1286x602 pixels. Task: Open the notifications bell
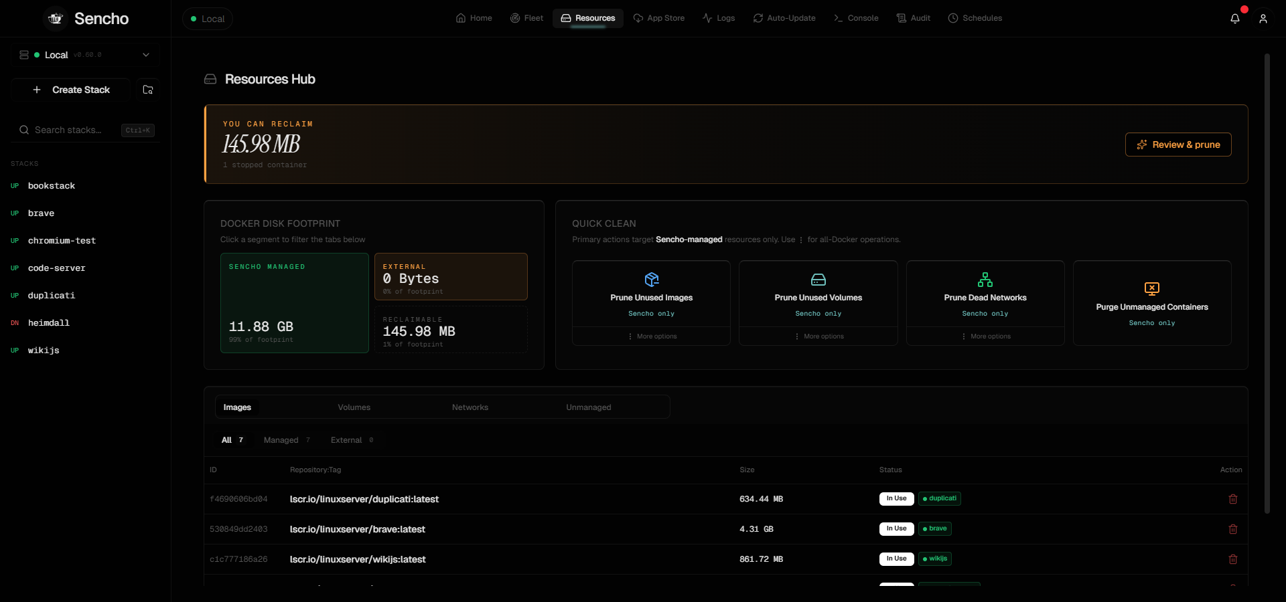[x=1235, y=19]
